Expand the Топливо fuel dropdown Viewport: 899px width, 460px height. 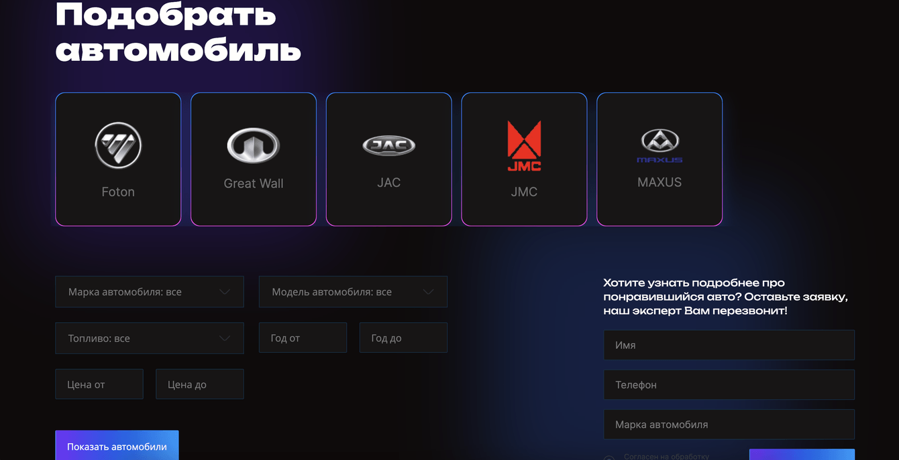150,338
